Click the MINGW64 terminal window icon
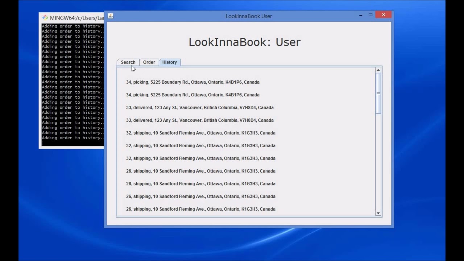The width and height of the screenshot is (464, 261). [45, 17]
